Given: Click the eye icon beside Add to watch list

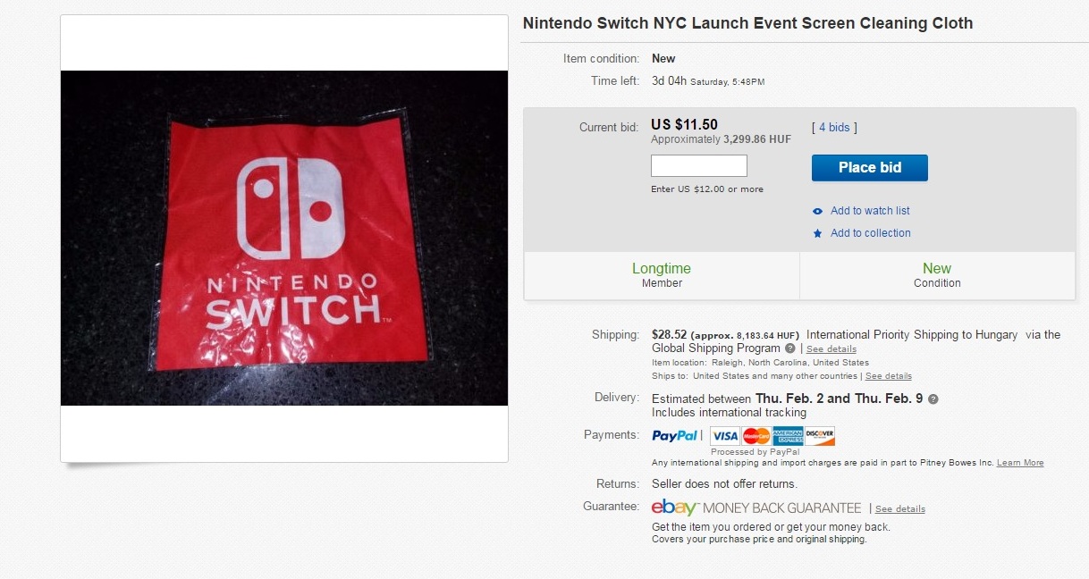Looking at the screenshot, I should point(817,211).
